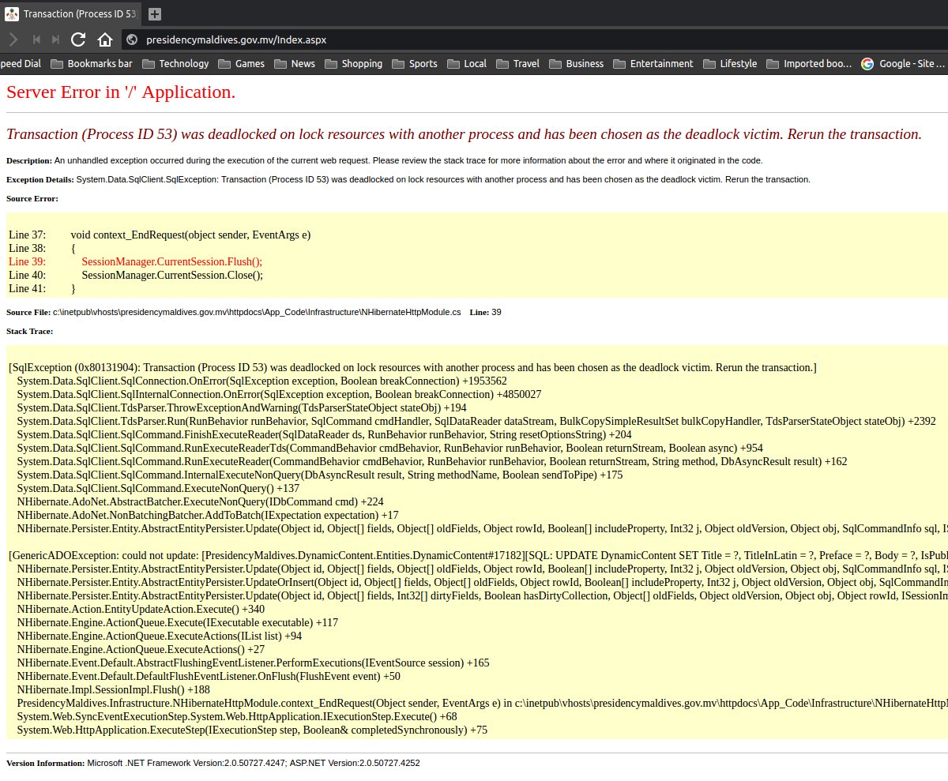Open the Sports bookmarks folder
This screenshot has height=781, width=948.
pyautogui.click(x=415, y=64)
